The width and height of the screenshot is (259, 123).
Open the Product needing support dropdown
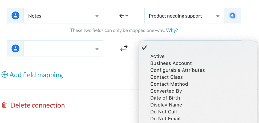[x=184, y=16]
